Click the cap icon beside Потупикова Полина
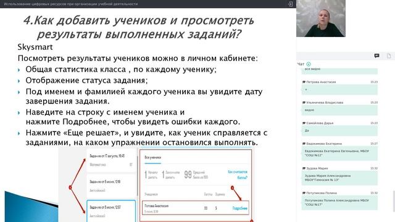 304,193
